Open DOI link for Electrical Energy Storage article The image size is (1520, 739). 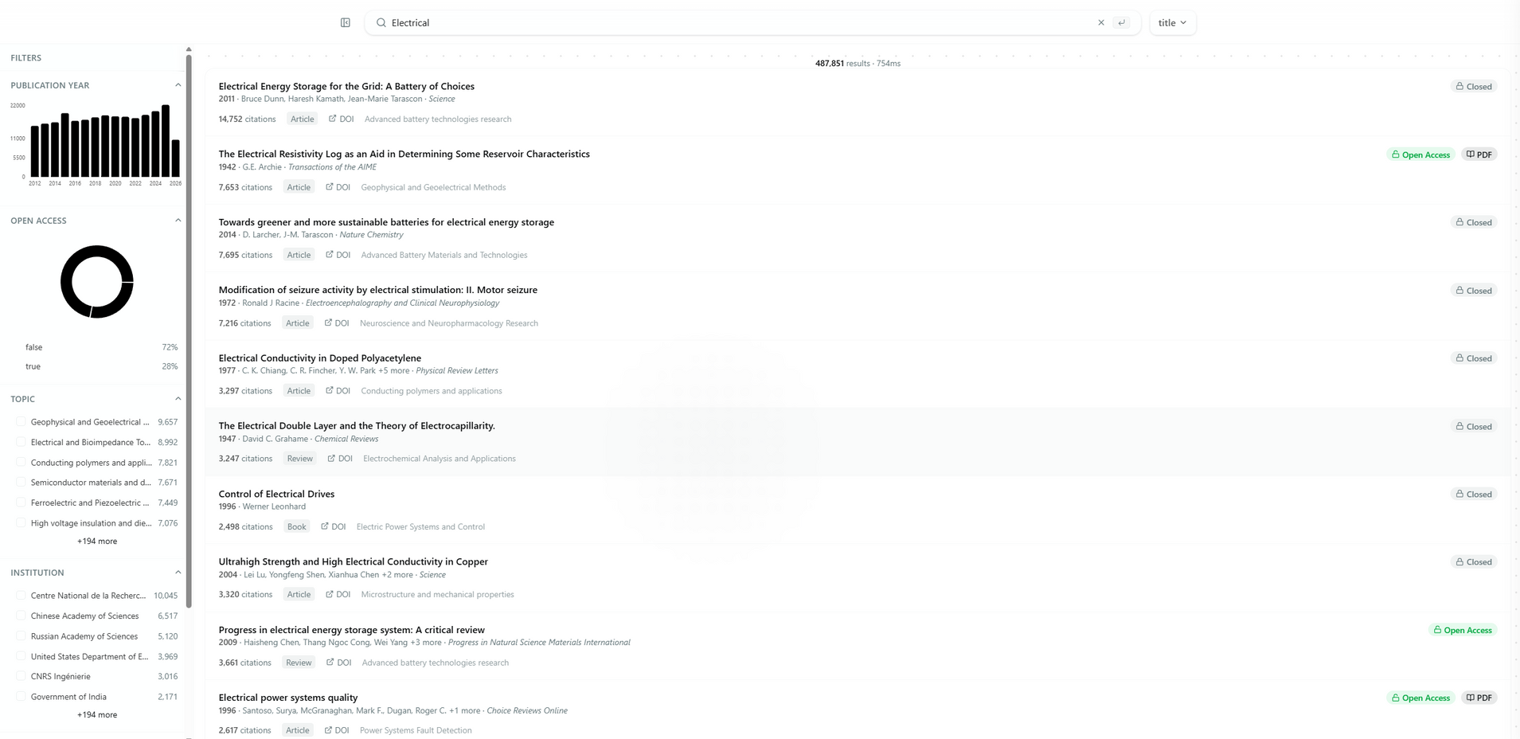(342, 119)
